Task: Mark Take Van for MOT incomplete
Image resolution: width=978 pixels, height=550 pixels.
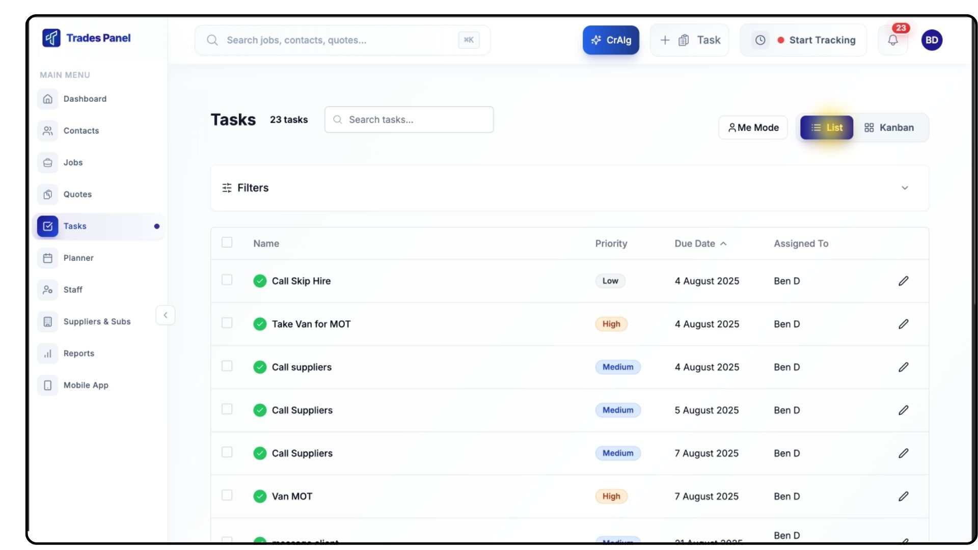Action: 260,324
